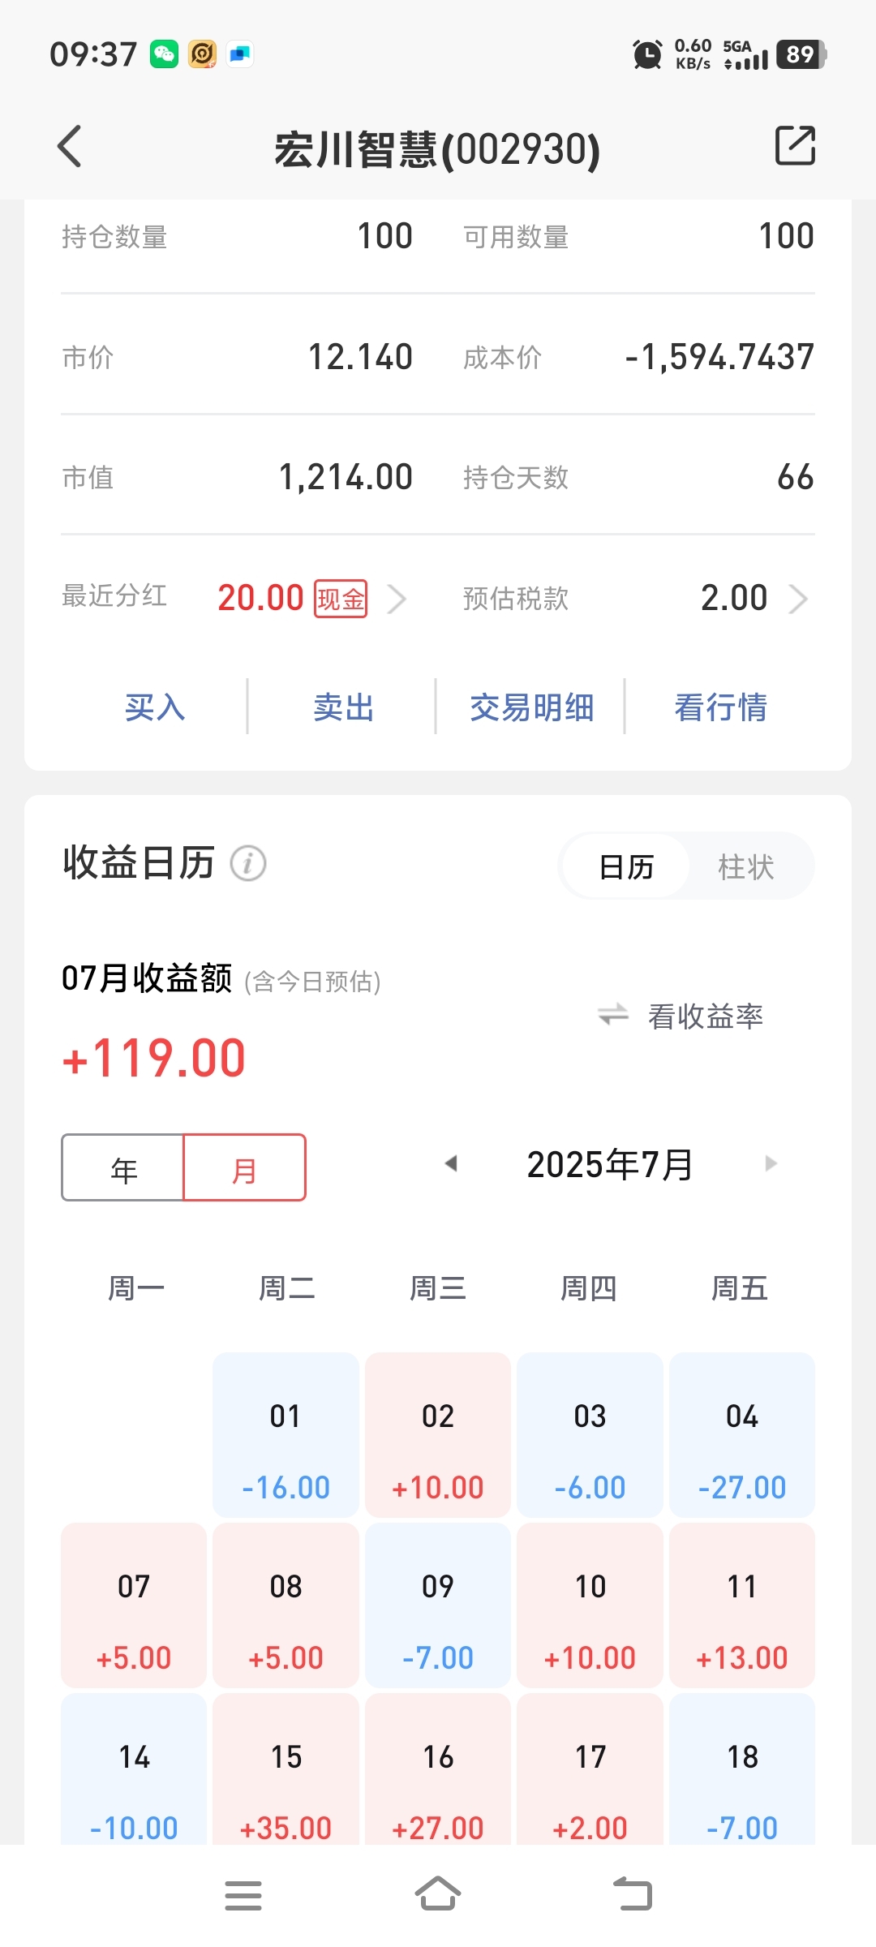Tap the swap arrows icon near 看收益率

pos(613,1014)
